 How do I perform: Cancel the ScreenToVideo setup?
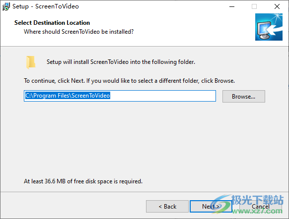coord(261,207)
